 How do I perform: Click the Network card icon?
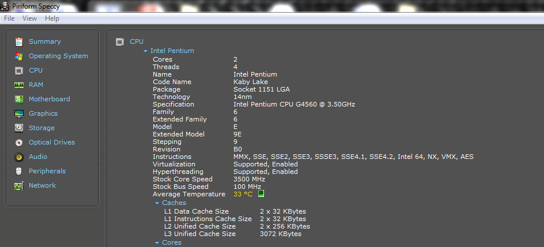pos(19,186)
